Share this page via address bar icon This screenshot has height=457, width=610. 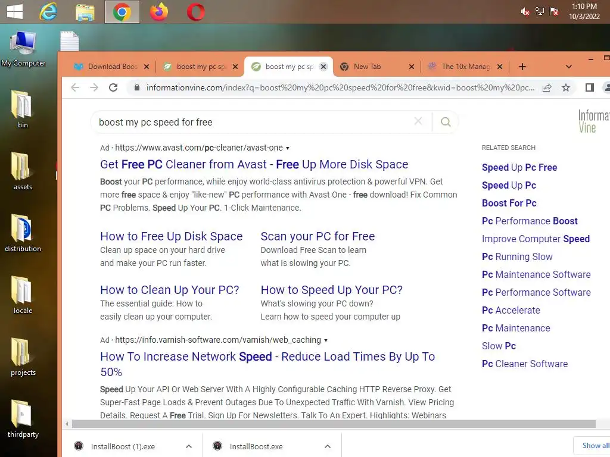pos(547,88)
